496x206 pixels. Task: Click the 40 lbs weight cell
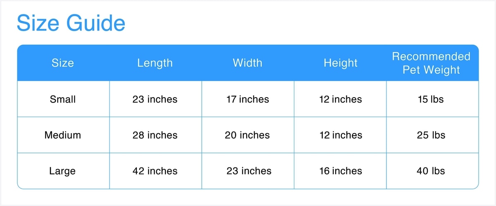click(x=431, y=171)
